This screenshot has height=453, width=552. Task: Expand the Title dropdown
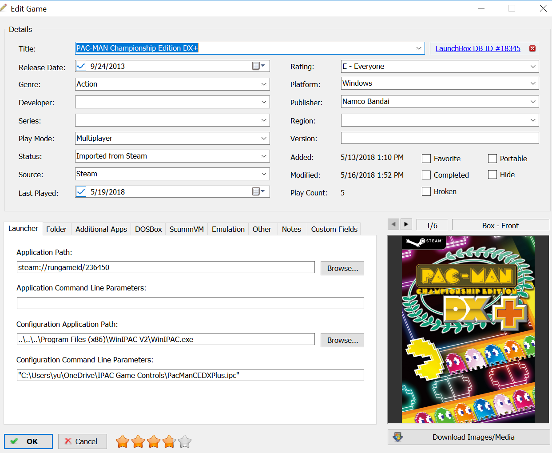pos(419,48)
